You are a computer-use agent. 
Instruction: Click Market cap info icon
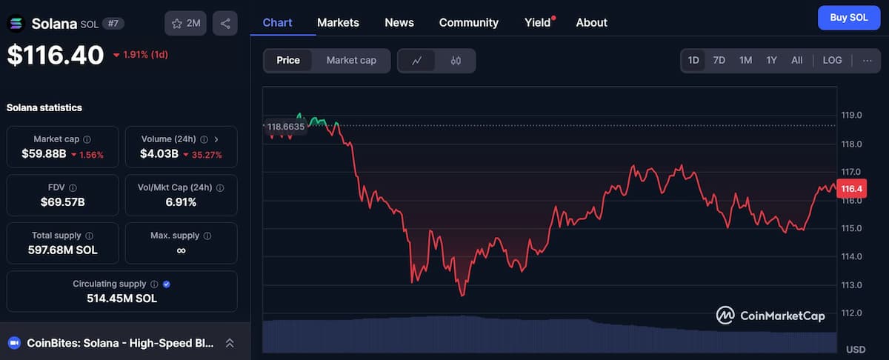click(87, 139)
